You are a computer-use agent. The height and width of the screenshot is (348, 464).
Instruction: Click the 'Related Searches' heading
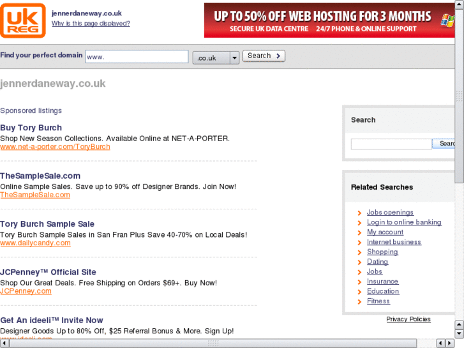382,187
